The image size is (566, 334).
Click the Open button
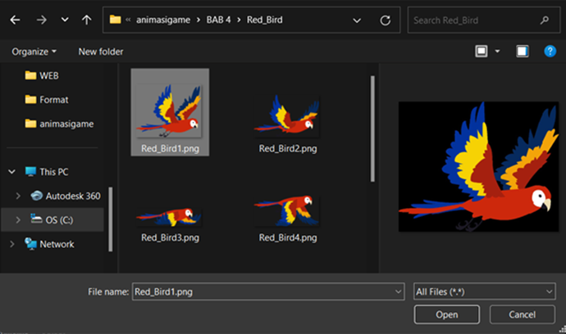click(446, 314)
